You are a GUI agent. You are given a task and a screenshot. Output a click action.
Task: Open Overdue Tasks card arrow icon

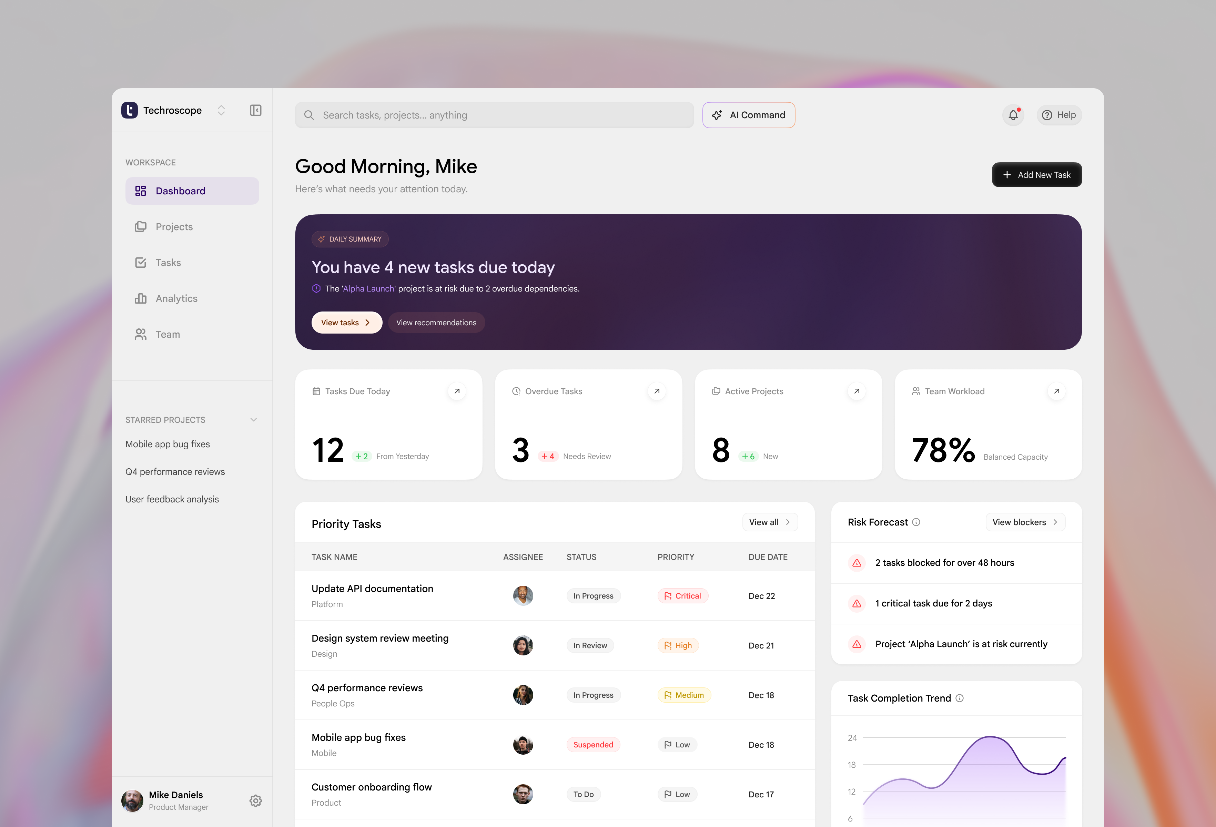click(x=657, y=391)
